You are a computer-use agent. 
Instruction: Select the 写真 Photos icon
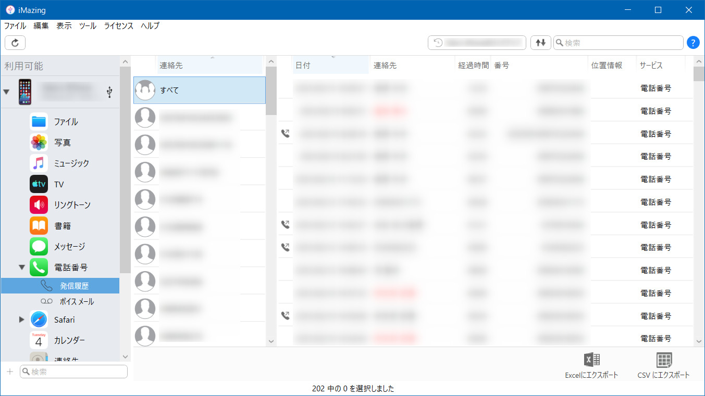click(39, 143)
